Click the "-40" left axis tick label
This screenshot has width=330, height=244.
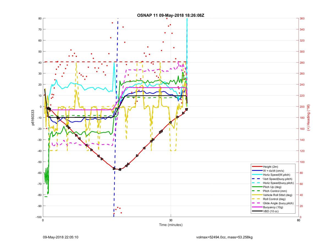[x=39, y=151]
